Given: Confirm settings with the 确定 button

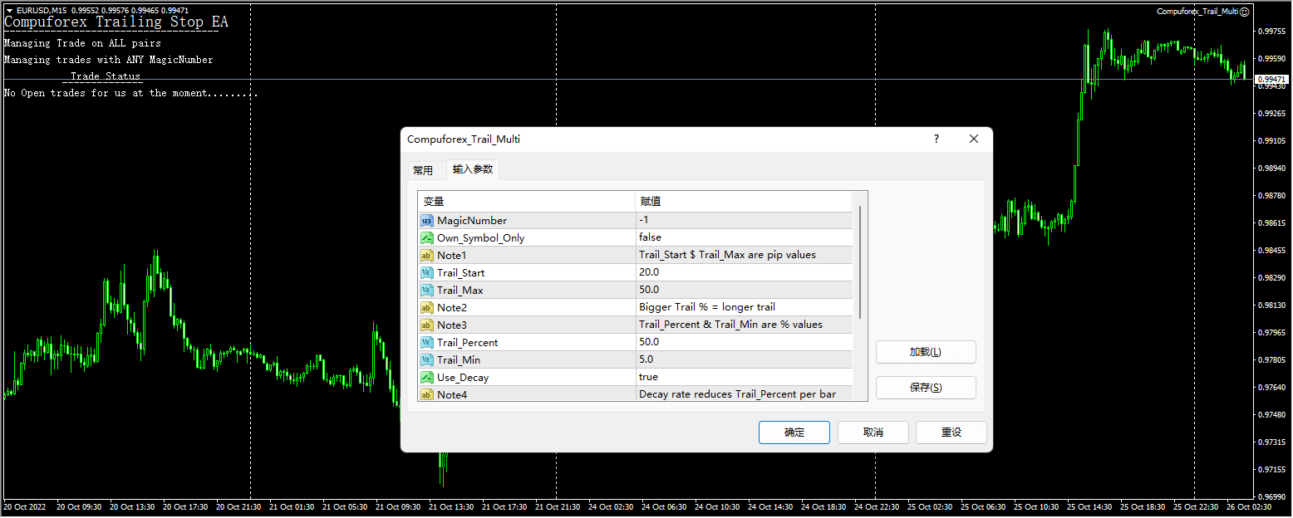Looking at the screenshot, I should tap(794, 432).
